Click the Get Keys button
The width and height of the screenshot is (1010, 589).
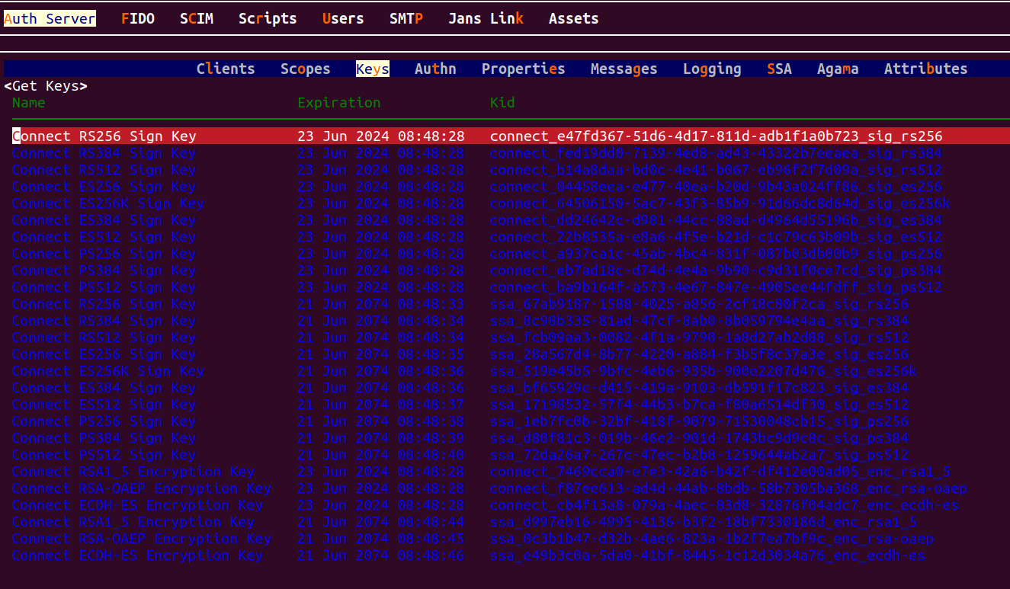click(x=46, y=86)
